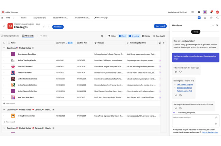Viewport: 221px width, 146px height.
Task: Open the help question mark icon
Action: (199, 12)
